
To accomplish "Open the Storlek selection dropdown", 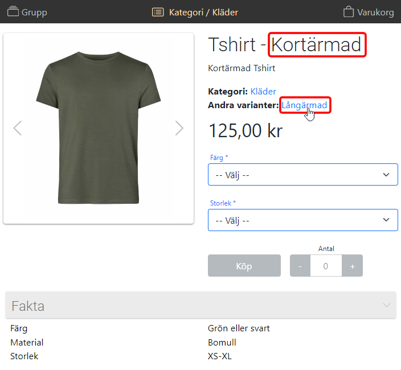I will click(302, 220).
